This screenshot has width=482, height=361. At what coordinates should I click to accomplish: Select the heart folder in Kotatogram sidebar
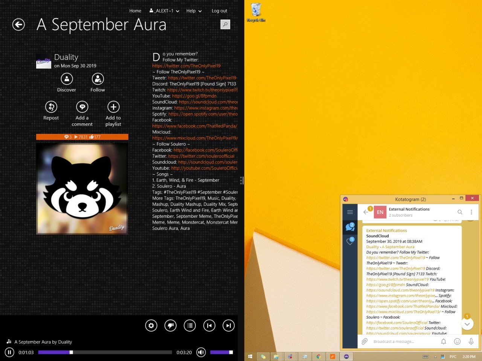click(350, 241)
